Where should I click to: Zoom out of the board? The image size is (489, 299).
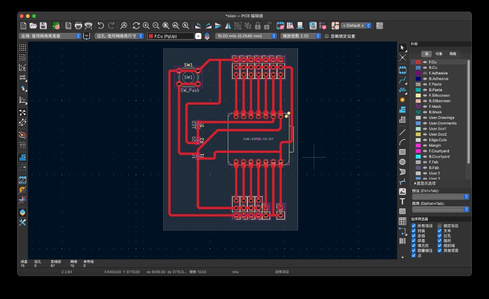tap(156, 26)
